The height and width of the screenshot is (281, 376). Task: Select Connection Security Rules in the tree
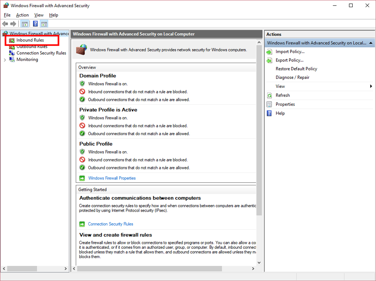(41, 53)
